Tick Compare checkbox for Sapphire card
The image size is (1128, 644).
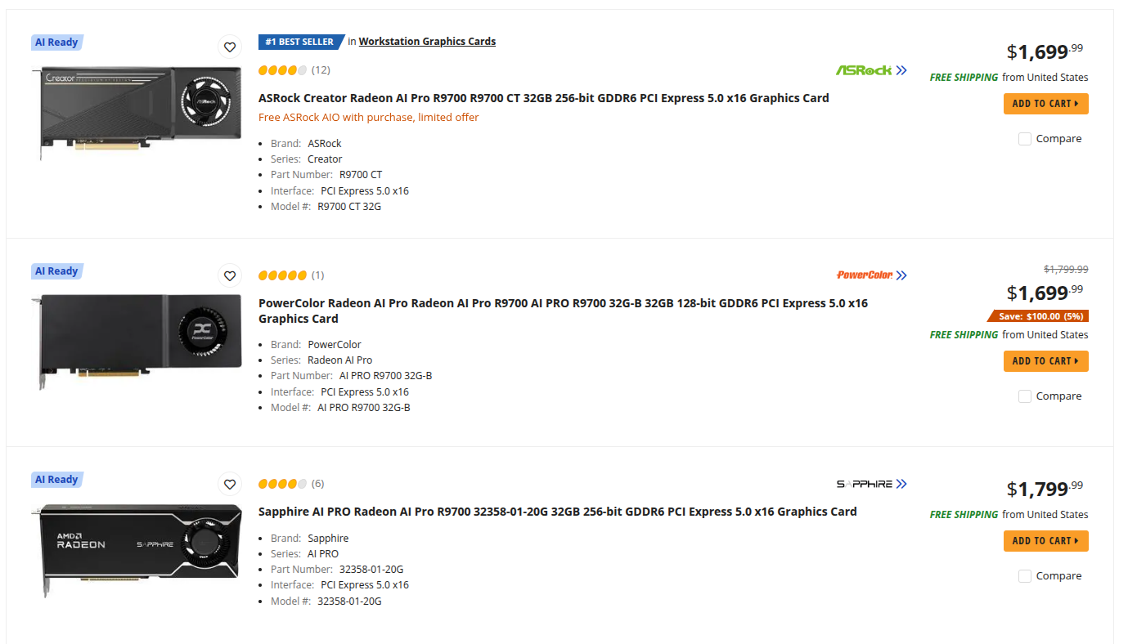[1025, 576]
